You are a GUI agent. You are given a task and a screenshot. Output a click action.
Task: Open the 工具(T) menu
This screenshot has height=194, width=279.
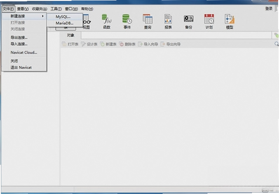(x=56, y=9)
